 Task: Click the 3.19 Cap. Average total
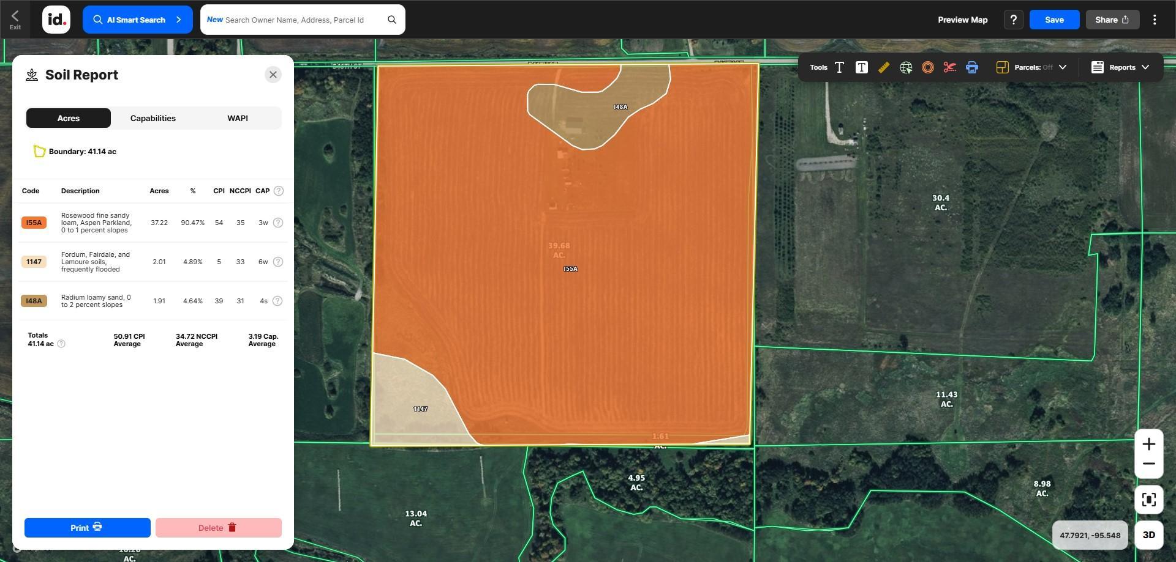pyautogui.click(x=263, y=340)
